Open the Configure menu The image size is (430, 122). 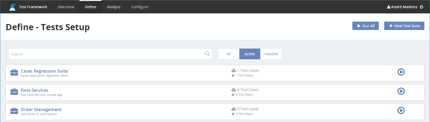(139, 7)
